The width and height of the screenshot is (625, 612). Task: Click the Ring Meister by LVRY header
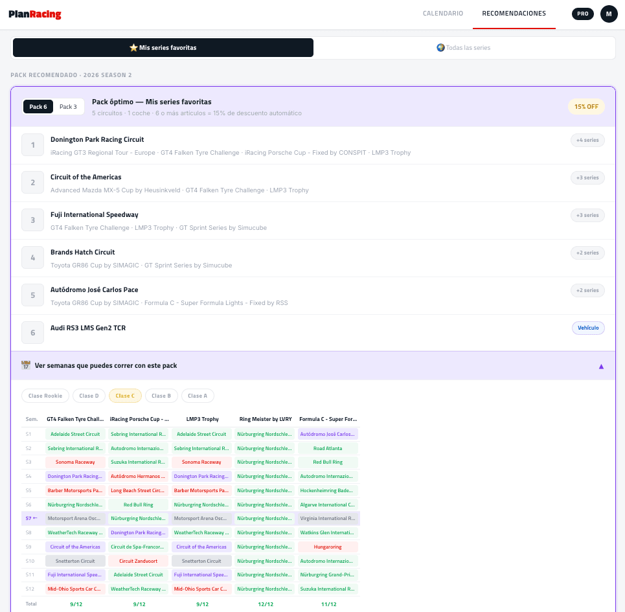(266, 419)
